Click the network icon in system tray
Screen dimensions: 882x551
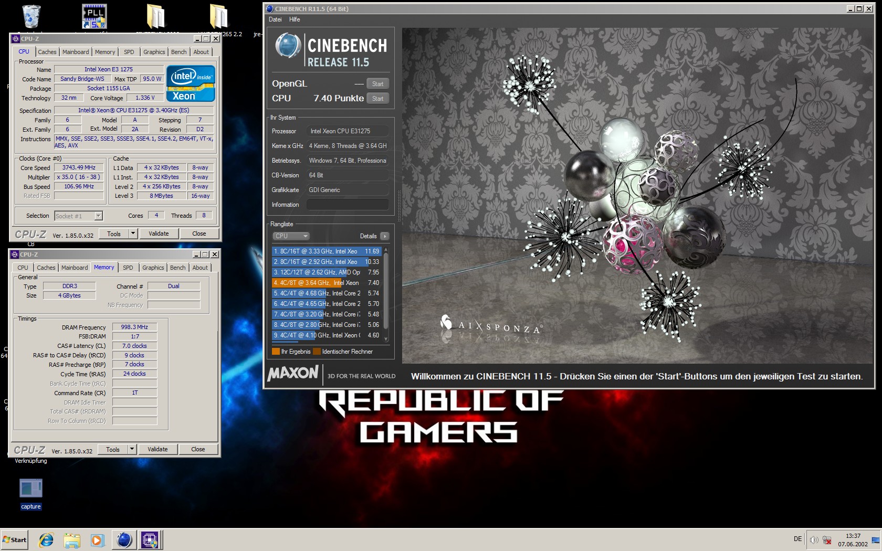click(827, 539)
